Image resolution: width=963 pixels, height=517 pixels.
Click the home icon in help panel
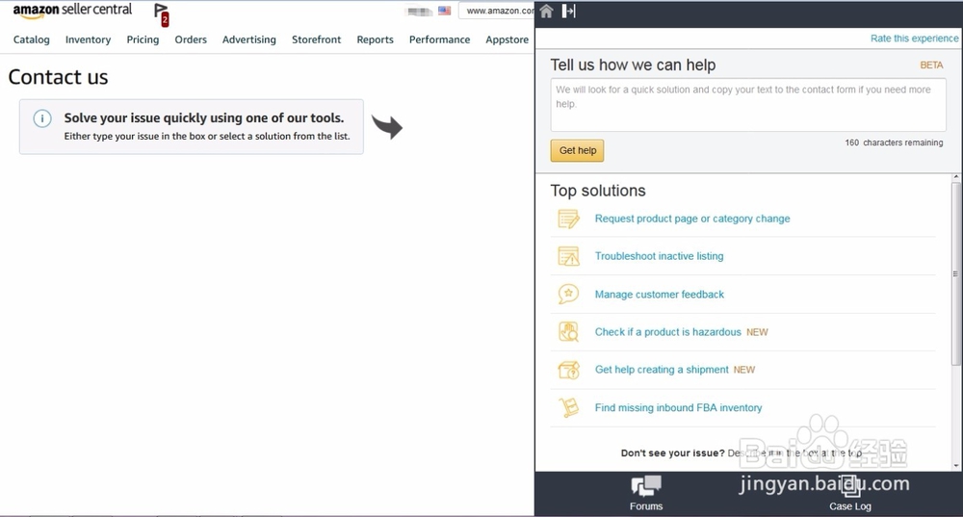[546, 11]
